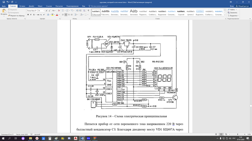The width and height of the screenshot is (252, 141).
Task: Apply the shading fill bucket
Action: coord(81,15)
